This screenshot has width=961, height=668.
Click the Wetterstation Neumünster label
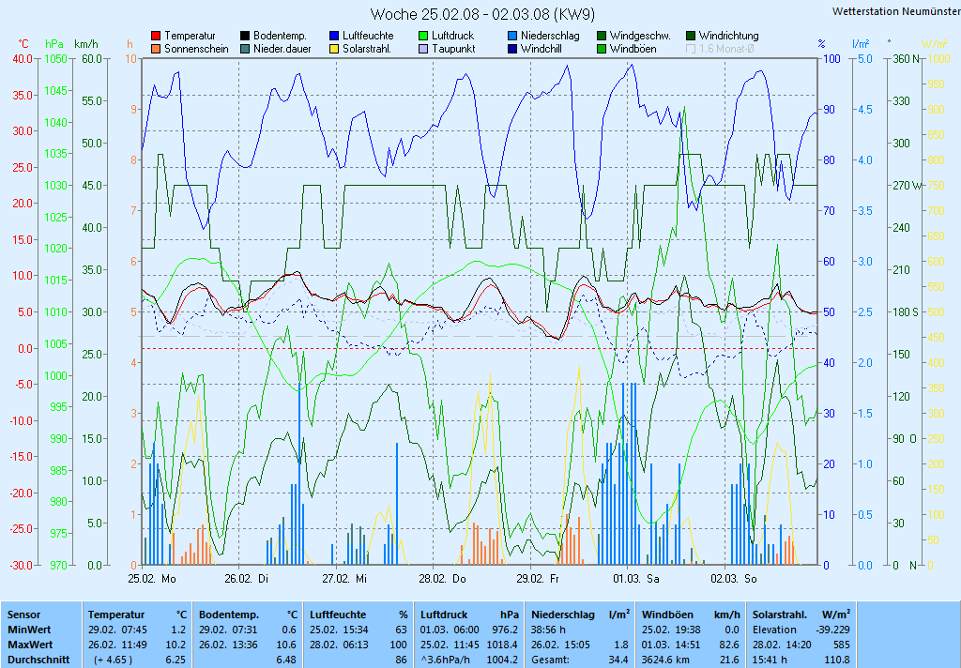(x=894, y=11)
